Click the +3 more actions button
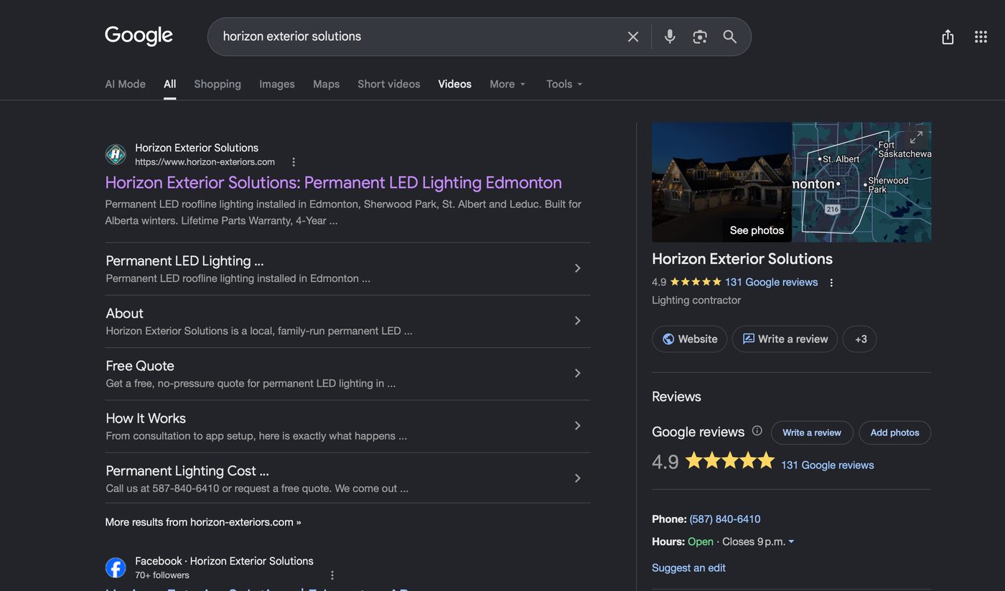Viewport: 1005px width, 591px height. click(x=860, y=339)
